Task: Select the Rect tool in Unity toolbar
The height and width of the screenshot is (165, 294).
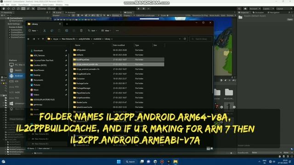Action: (23, 9)
